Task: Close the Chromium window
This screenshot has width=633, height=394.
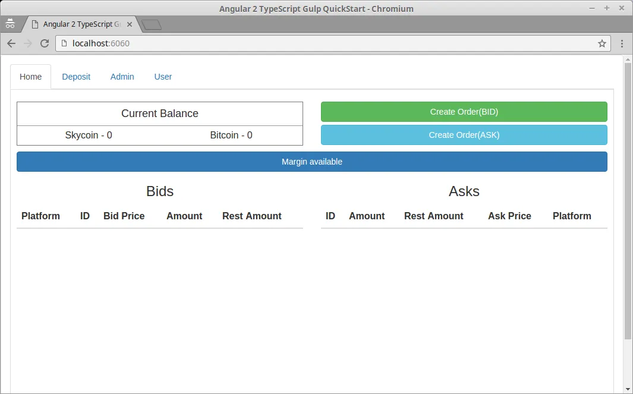Action: pyautogui.click(x=622, y=8)
